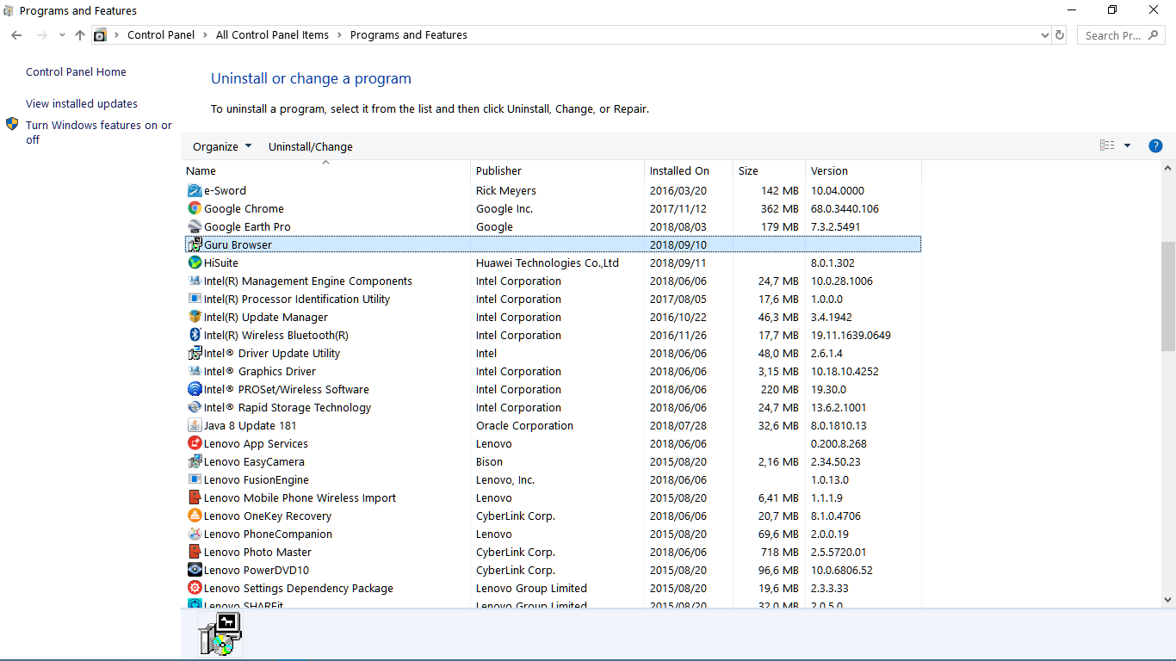Viewport: 1176px width, 661px height.
Task: Select Java 8 Update 181 name
Action: pyautogui.click(x=250, y=425)
